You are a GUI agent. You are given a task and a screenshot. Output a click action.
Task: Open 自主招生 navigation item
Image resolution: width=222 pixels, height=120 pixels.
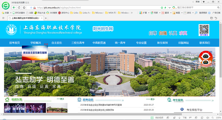57,43
